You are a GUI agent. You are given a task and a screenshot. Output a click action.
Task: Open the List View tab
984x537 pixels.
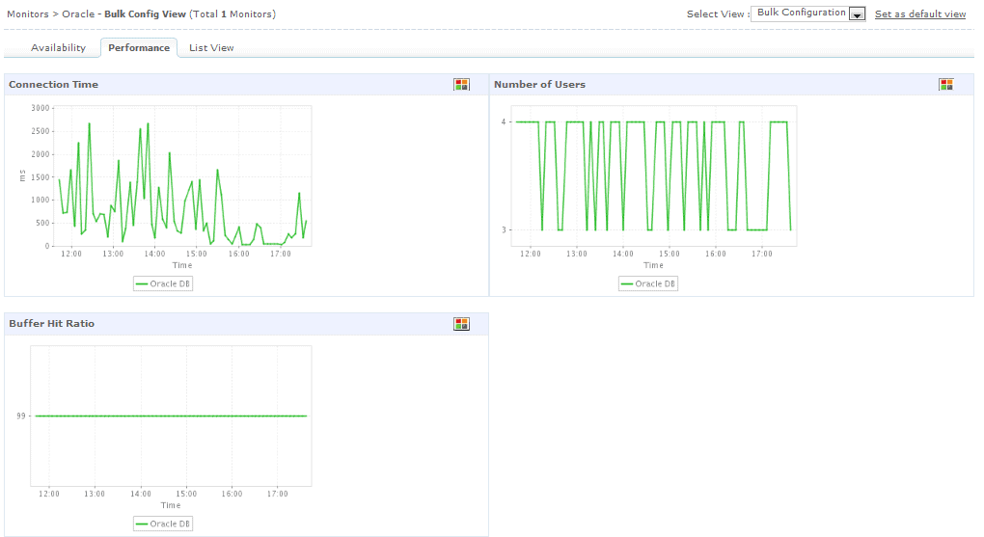pos(211,47)
